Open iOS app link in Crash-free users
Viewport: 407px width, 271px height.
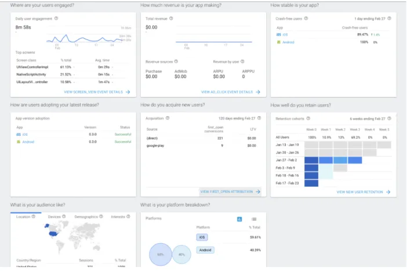[285, 35]
